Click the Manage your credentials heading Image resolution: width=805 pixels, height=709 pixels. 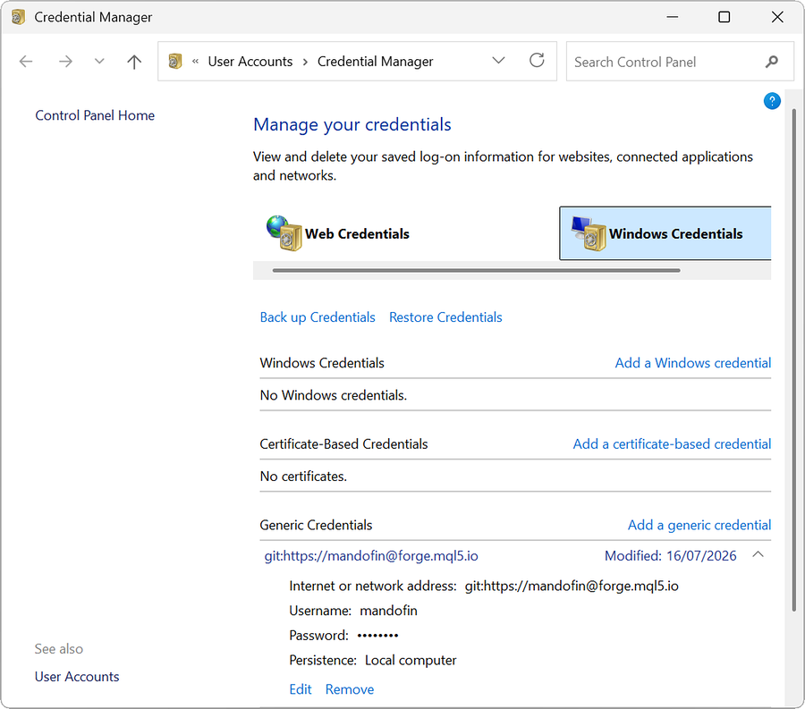352,124
